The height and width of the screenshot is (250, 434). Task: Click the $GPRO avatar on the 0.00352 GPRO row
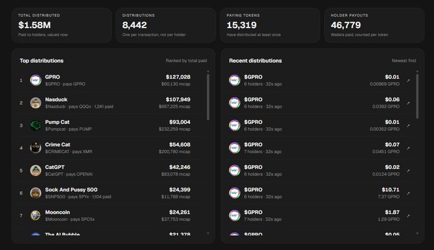click(x=235, y=126)
